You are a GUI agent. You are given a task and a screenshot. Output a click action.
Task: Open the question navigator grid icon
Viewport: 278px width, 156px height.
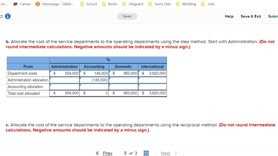tap(146, 153)
